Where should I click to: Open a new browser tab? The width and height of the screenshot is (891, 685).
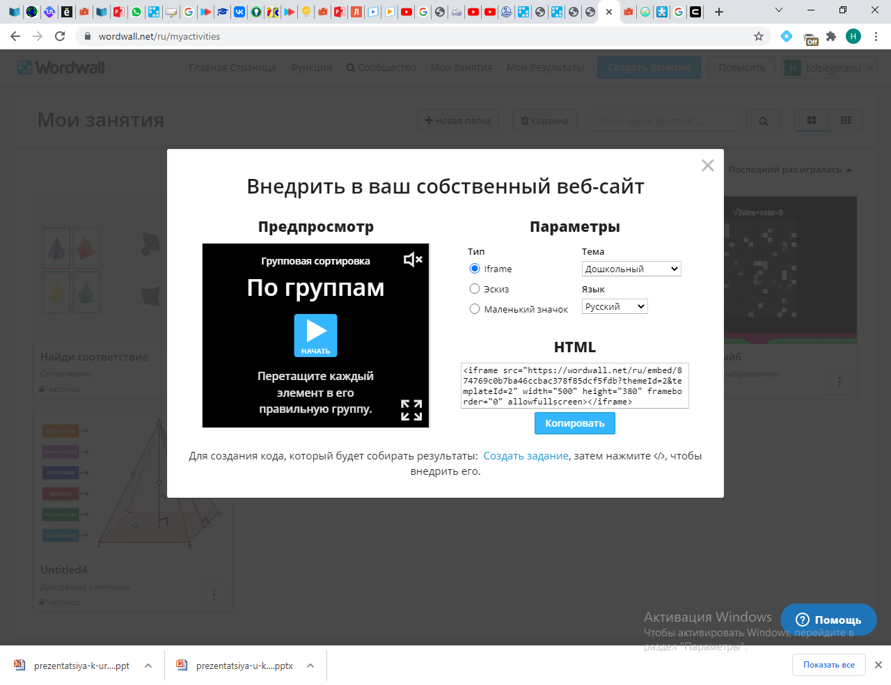click(x=719, y=12)
